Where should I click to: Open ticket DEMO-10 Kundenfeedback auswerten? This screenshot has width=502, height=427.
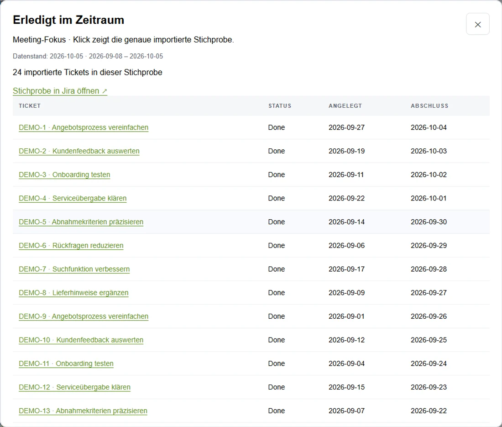(x=81, y=340)
